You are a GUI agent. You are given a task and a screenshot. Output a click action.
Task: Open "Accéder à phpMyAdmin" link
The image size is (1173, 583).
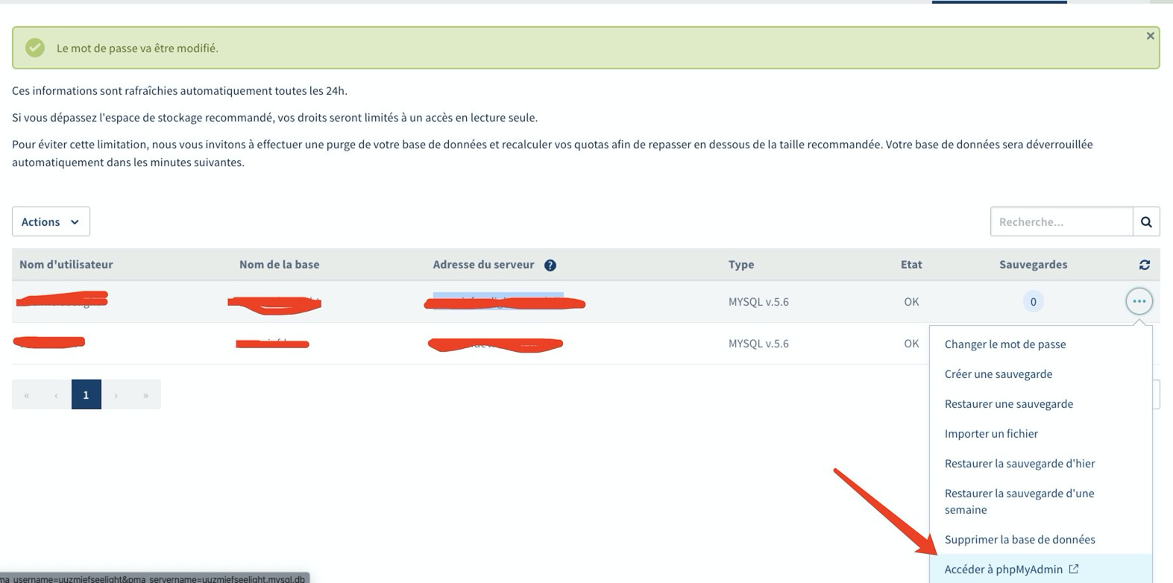[1003, 570]
